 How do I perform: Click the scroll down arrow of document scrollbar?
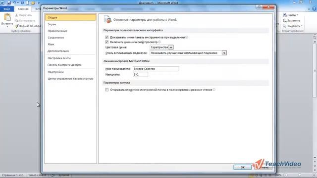pyautogui.click(x=315, y=158)
